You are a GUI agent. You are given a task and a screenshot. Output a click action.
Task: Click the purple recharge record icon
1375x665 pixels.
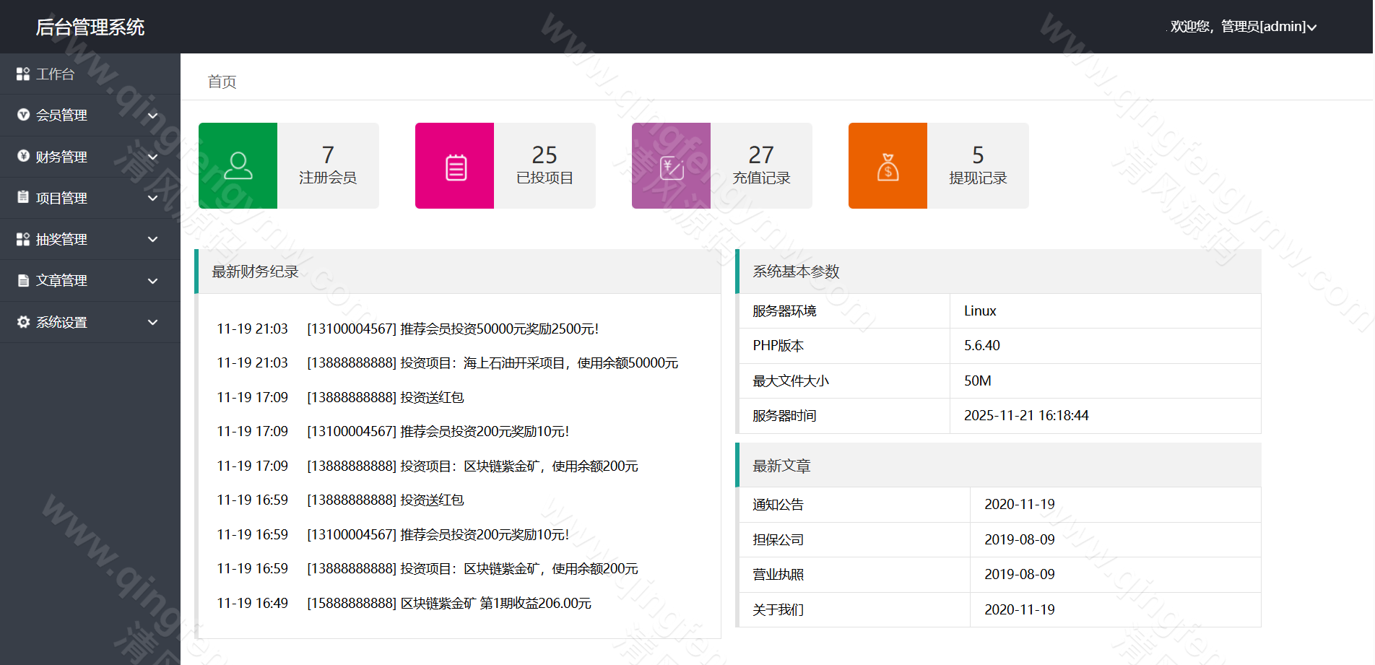671,165
